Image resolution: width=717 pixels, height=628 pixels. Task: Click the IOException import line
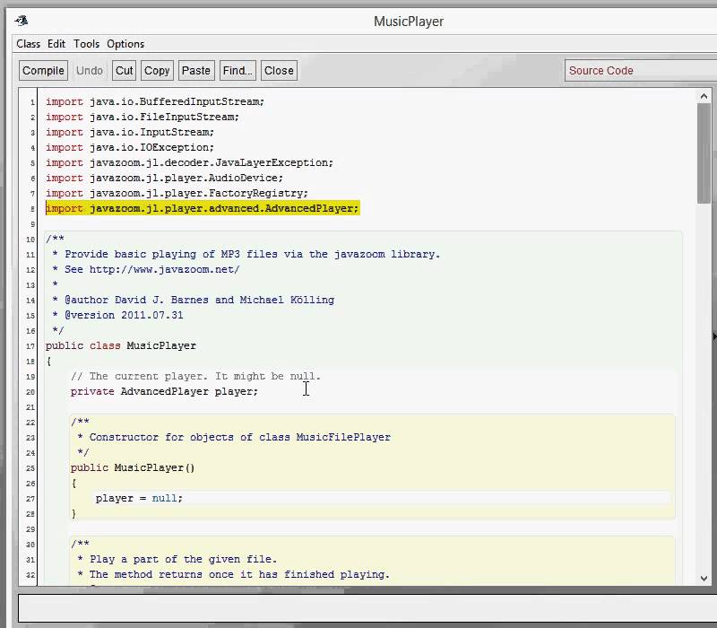click(x=130, y=147)
